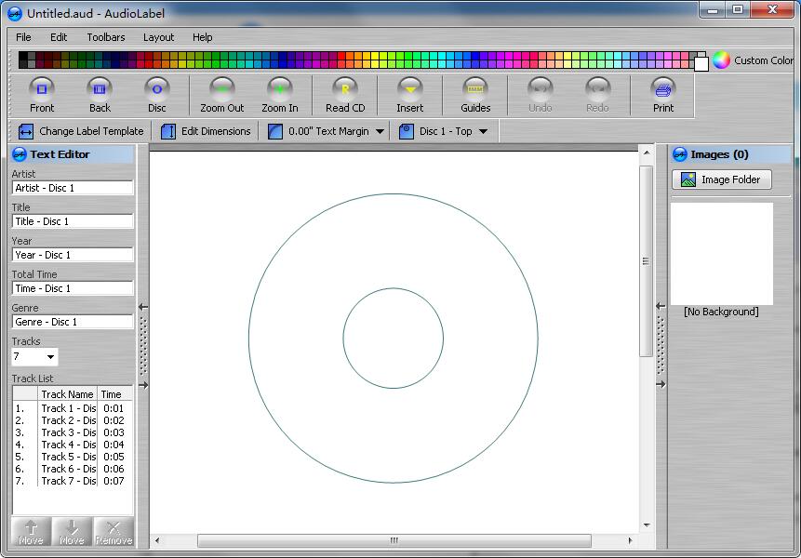Select Track 7 - Dis row name
Image resolution: width=801 pixels, height=558 pixels.
69,481
